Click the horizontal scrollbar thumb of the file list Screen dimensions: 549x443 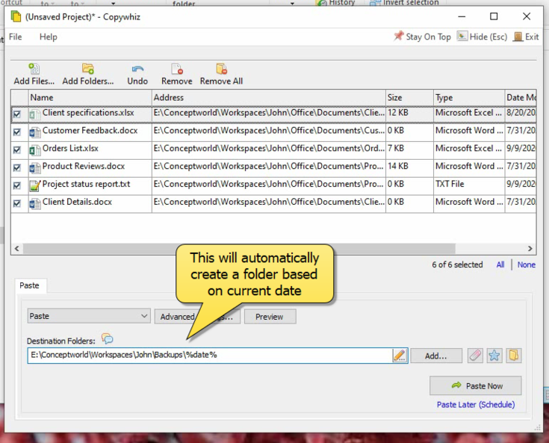[239, 248]
